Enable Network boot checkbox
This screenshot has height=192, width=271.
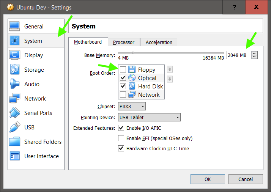123,94
